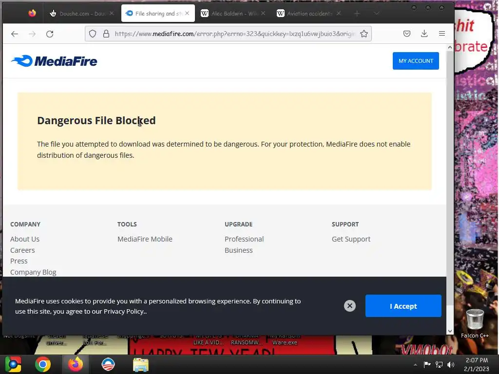499x374 pixels.
Task: Click the Dangerous File Blocked heading
Action: pyautogui.click(x=96, y=121)
